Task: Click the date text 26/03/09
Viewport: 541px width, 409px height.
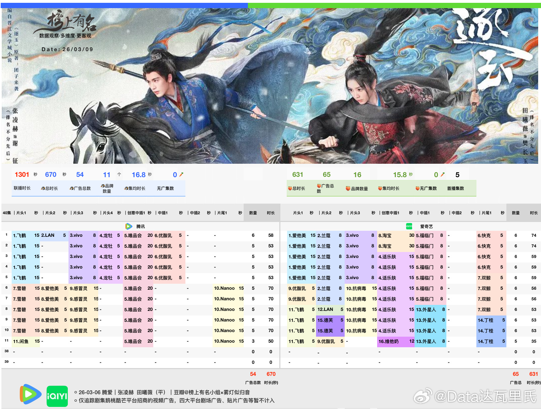Action: click(x=78, y=49)
